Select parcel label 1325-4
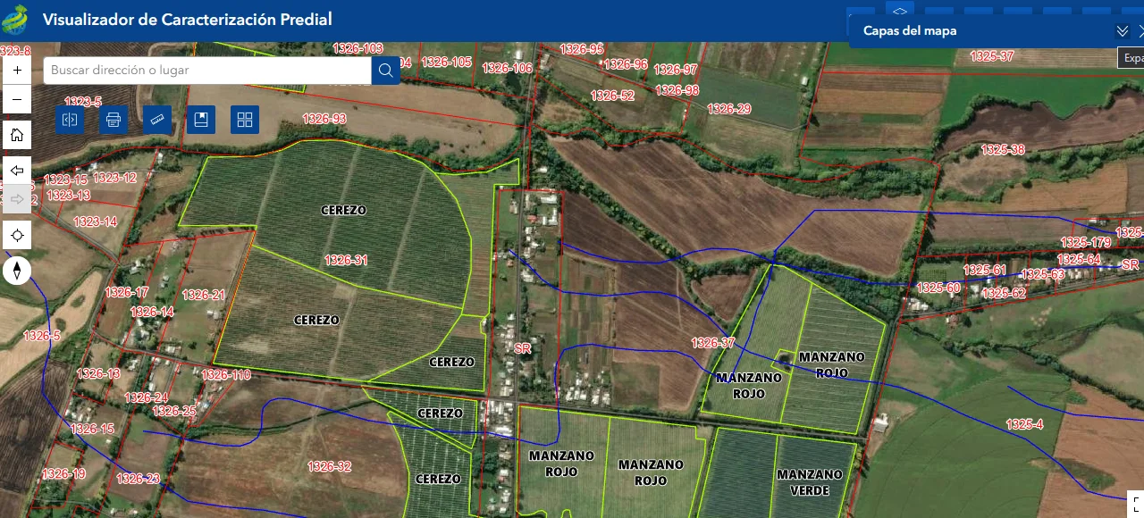This screenshot has height=518, width=1144. pos(1024,424)
